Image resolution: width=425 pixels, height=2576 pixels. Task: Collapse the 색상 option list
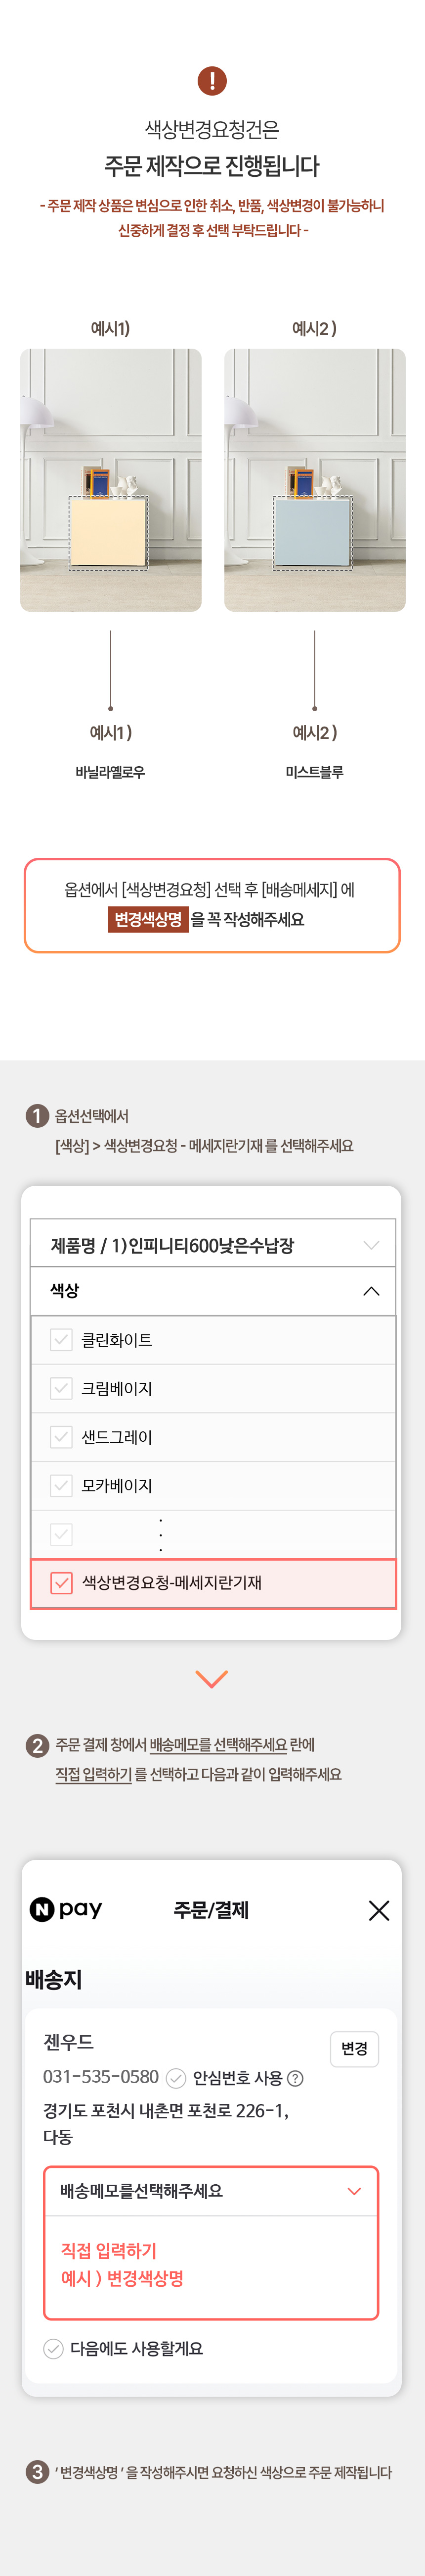(212, 1291)
